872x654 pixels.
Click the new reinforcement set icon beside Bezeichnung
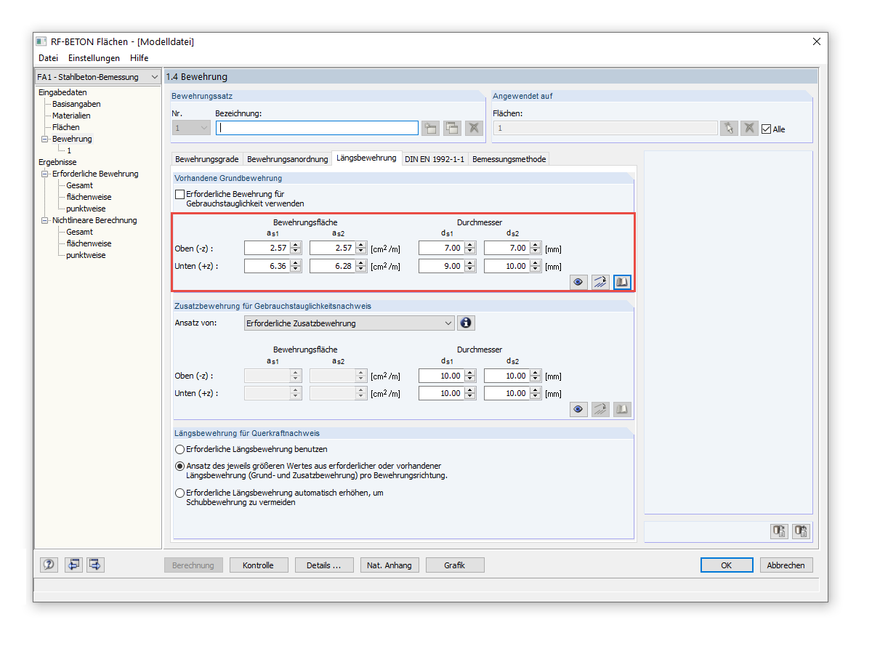click(x=430, y=128)
